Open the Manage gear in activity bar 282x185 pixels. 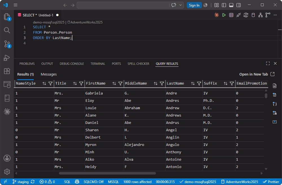tap(7, 171)
